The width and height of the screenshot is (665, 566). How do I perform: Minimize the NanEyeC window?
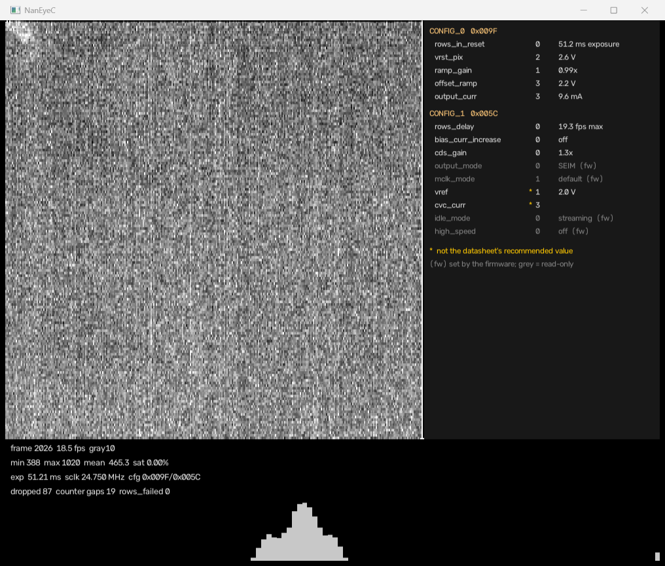pos(584,10)
